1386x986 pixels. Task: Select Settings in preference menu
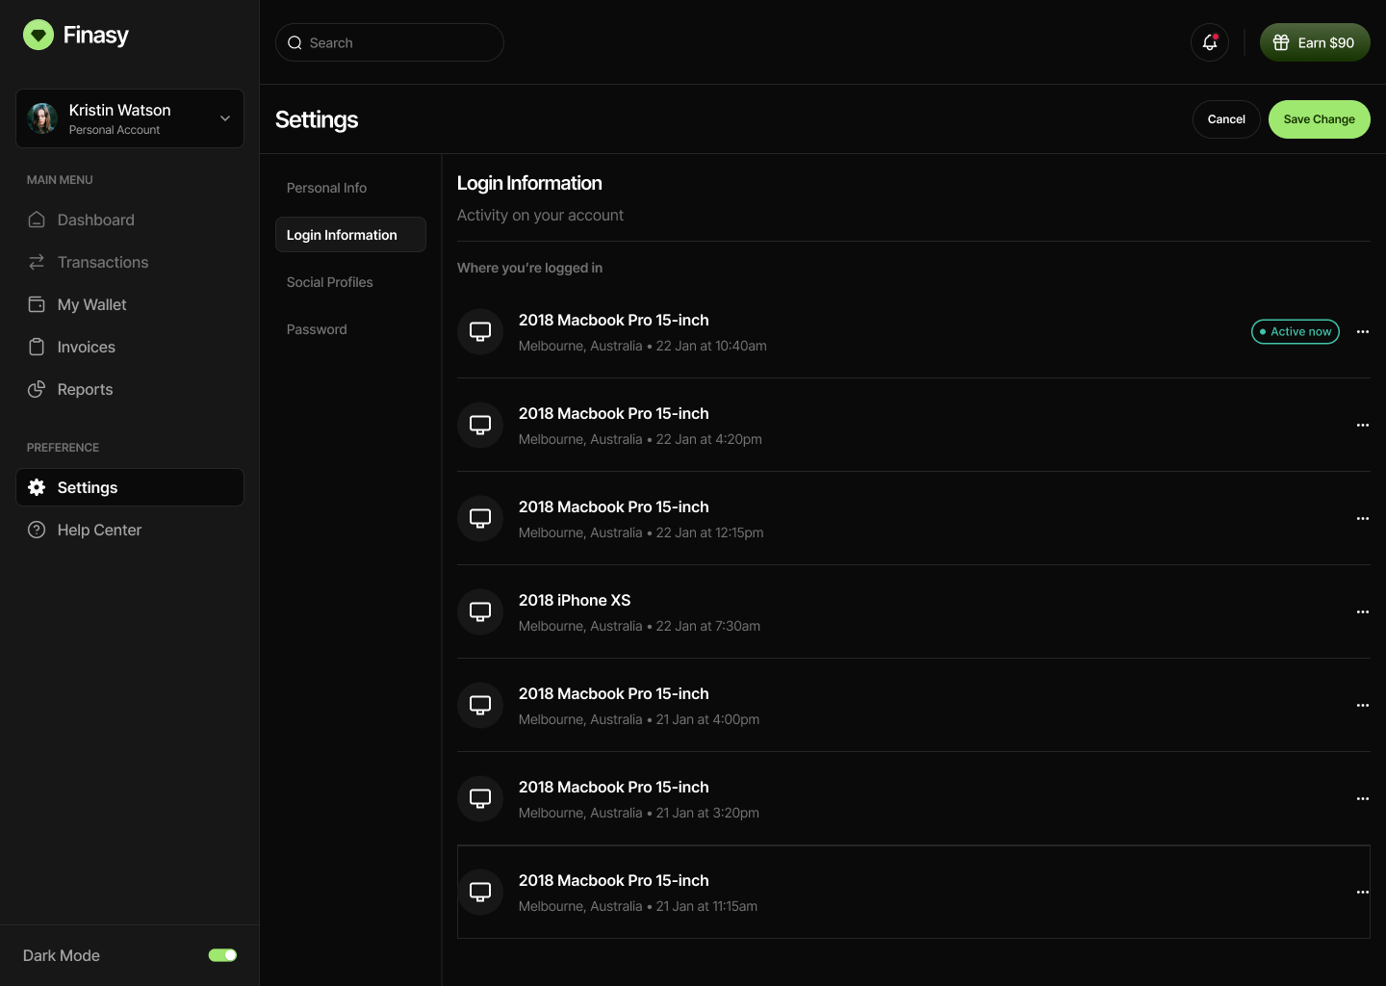click(130, 487)
